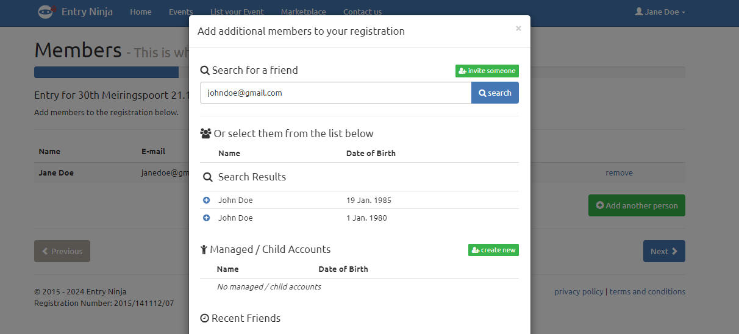Open the terms and conditions link
Image resolution: width=739 pixels, height=334 pixels.
[x=647, y=291]
